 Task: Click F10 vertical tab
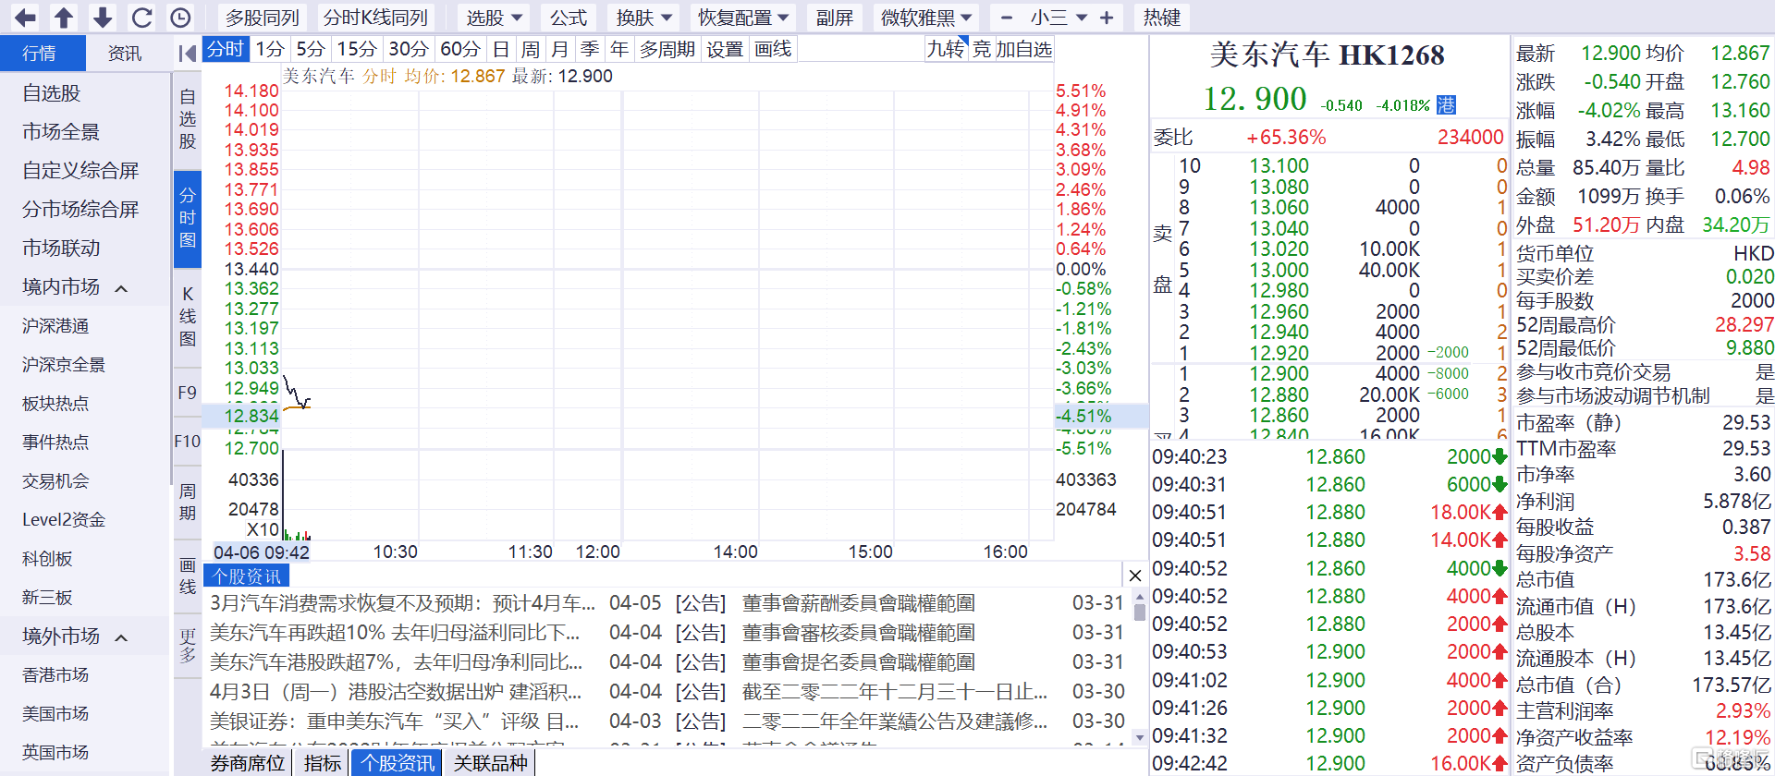coord(188,442)
